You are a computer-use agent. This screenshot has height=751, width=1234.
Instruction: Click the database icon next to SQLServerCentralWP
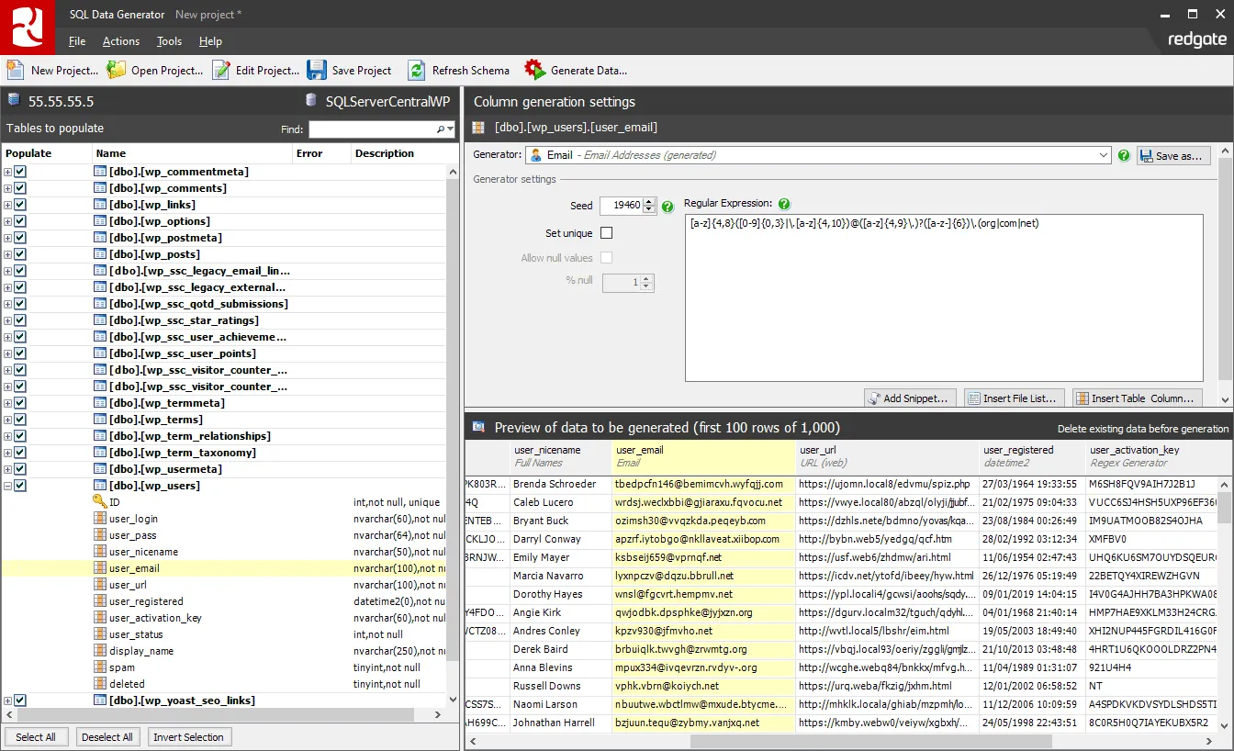[x=312, y=101]
